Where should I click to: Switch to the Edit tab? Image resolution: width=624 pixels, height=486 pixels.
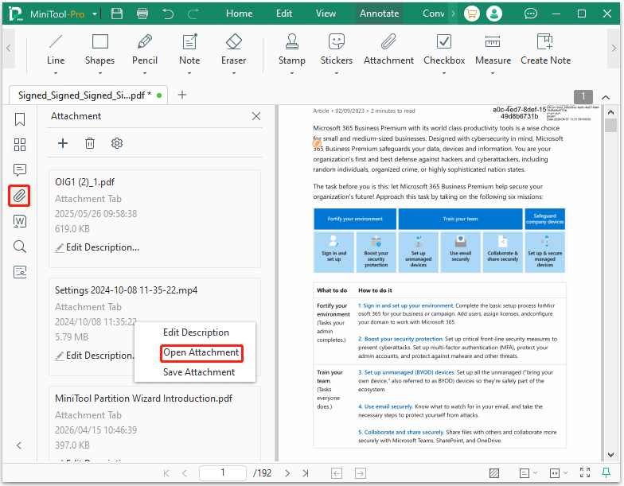pyautogui.click(x=284, y=14)
